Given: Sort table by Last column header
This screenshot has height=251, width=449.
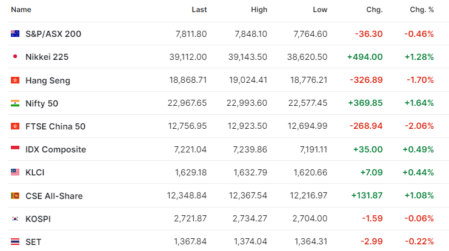Looking at the screenshot, I should 199,10.
